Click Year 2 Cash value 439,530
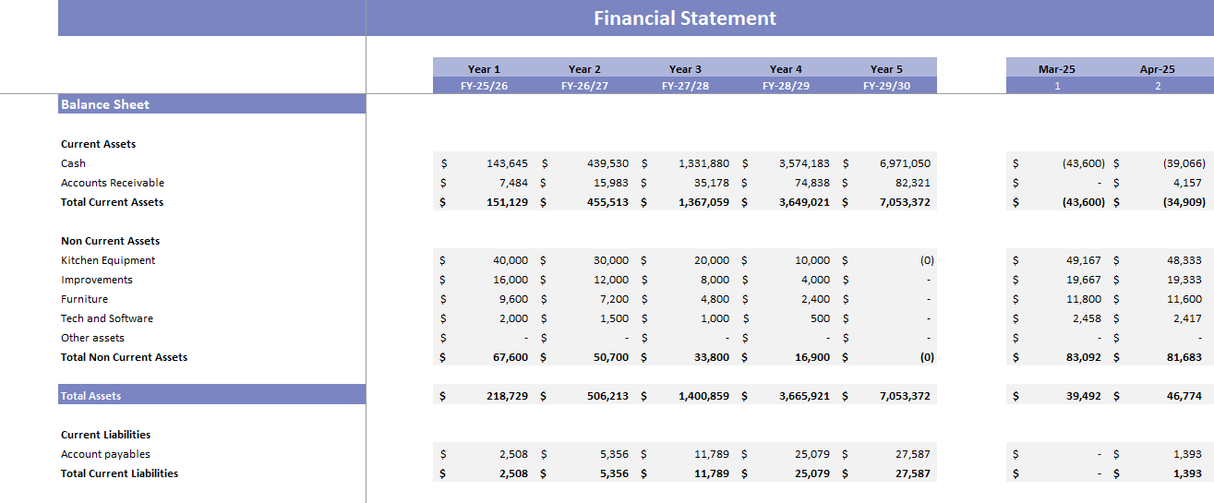Viewport: 1214px width, 503px height. [x=607, y=163]
